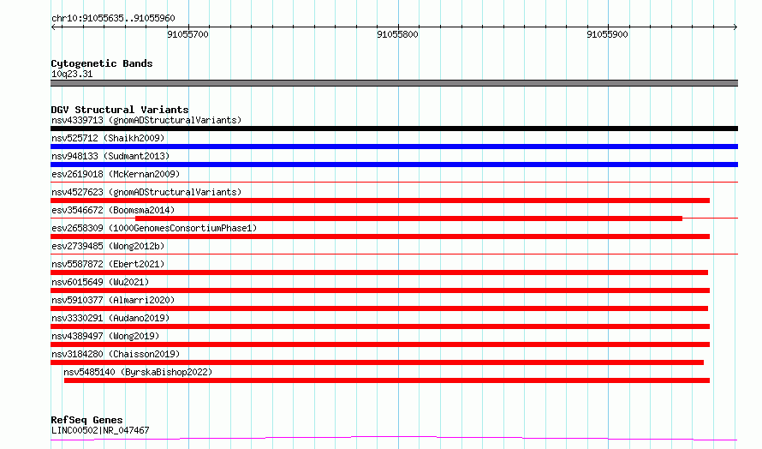Click the gray 10q23.31 cytogenetic band bar
762x449 pixels.
(394, 83)
